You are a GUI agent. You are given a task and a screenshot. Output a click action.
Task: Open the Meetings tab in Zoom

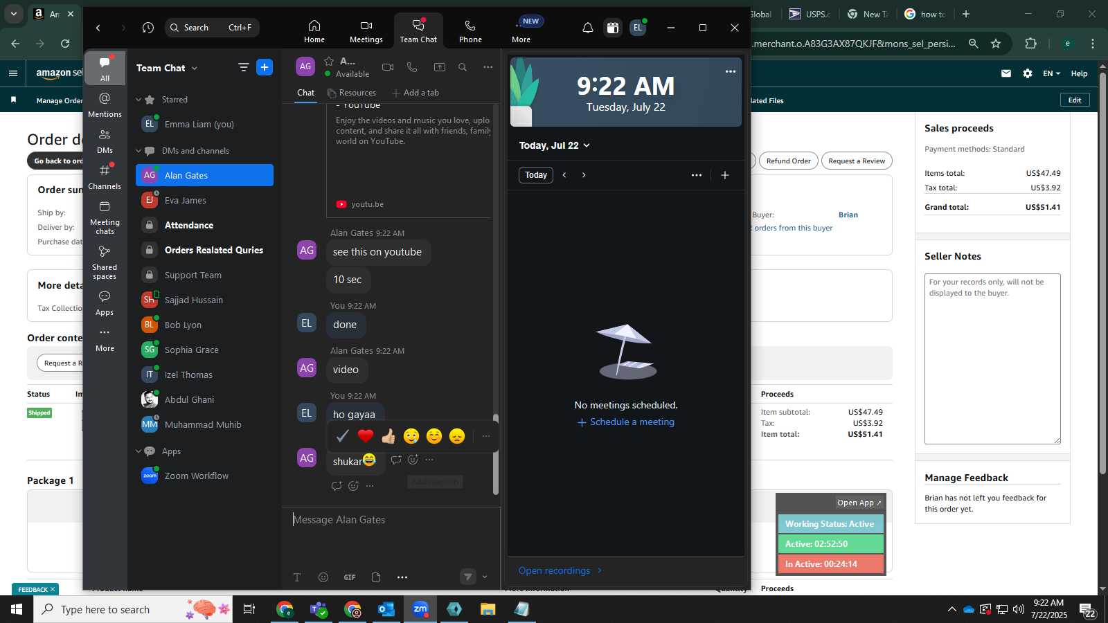tap(366, 31)
